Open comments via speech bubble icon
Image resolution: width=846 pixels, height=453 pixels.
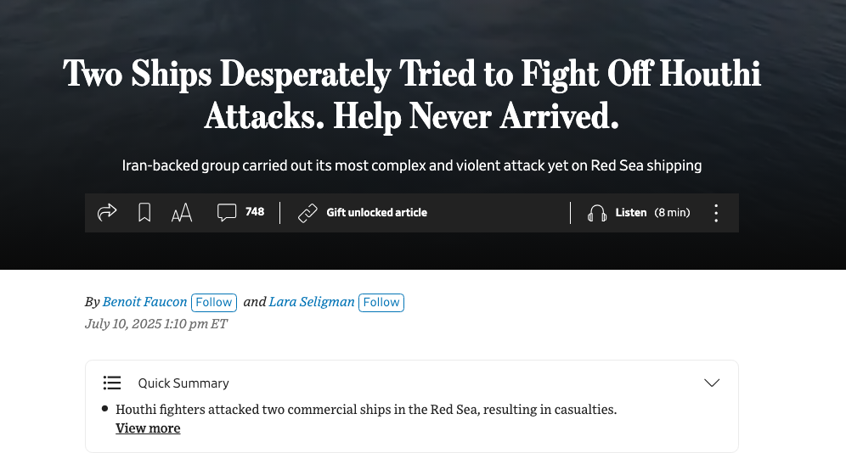click(x=227, y=212)
